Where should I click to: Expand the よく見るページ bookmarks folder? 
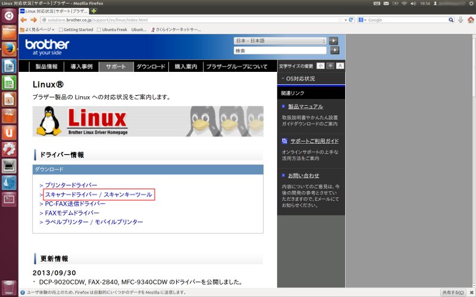(37, 29)
